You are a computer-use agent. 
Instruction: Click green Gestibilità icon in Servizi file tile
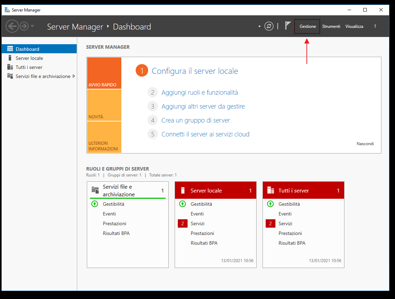coord(95,204)
